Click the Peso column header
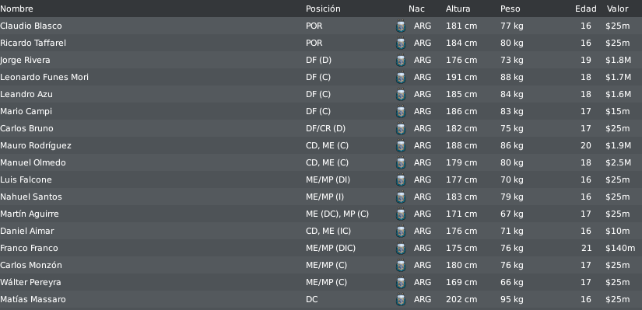 (510, 9)
